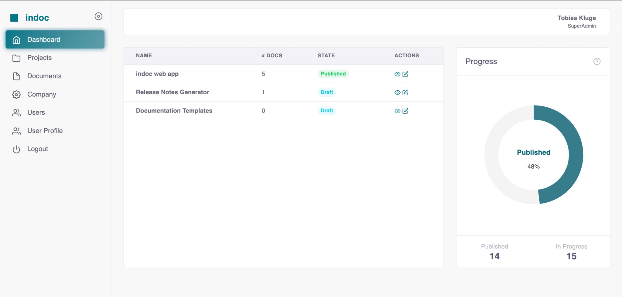View the Documentation Templates project
Image resolution: width=622 pixels, height=297 pixels.
coord(397,111)
